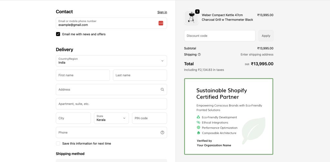Click the Subtotal label
Viewport: 330px width, 162px height.
(190, 48)
